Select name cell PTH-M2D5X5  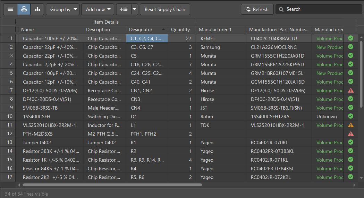click(50, 134)
